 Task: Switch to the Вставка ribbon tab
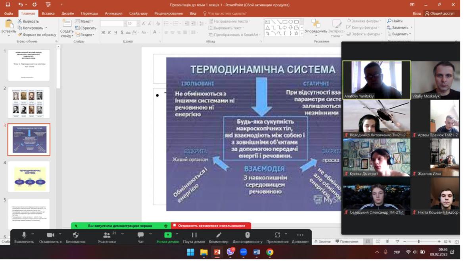click(48, 13)
